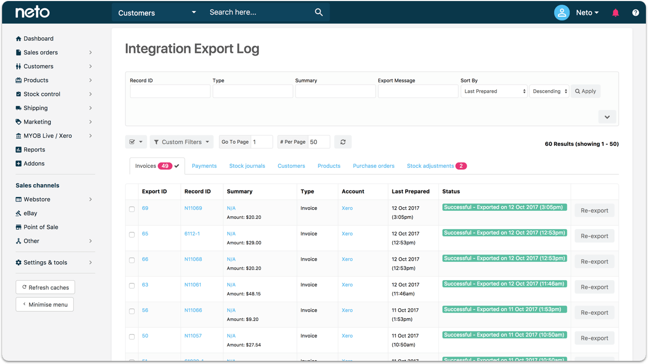Open record N11069 link
648x364 pixels.
pyautogui.click(x=193, y=208)
